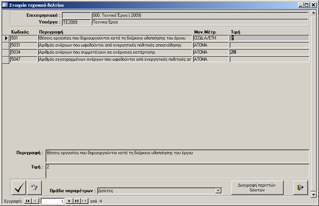Image resolution: width=319 pixels, height=206 pixels.
Task: Click the Υποέργο code field TE2009
Action: (x=76, y=22)
